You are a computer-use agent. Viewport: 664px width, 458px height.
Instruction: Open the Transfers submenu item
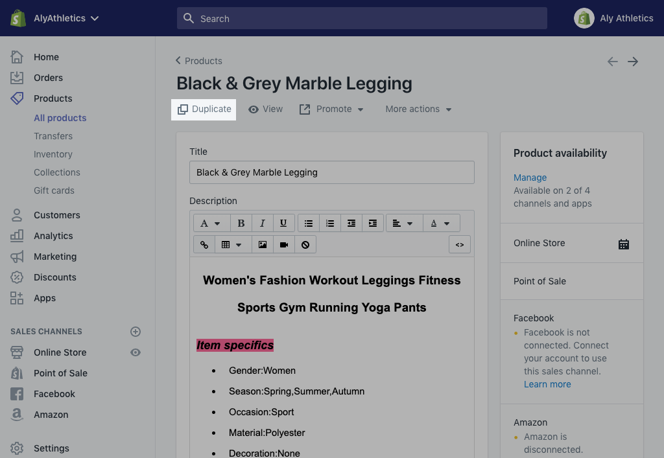(53, 136)
